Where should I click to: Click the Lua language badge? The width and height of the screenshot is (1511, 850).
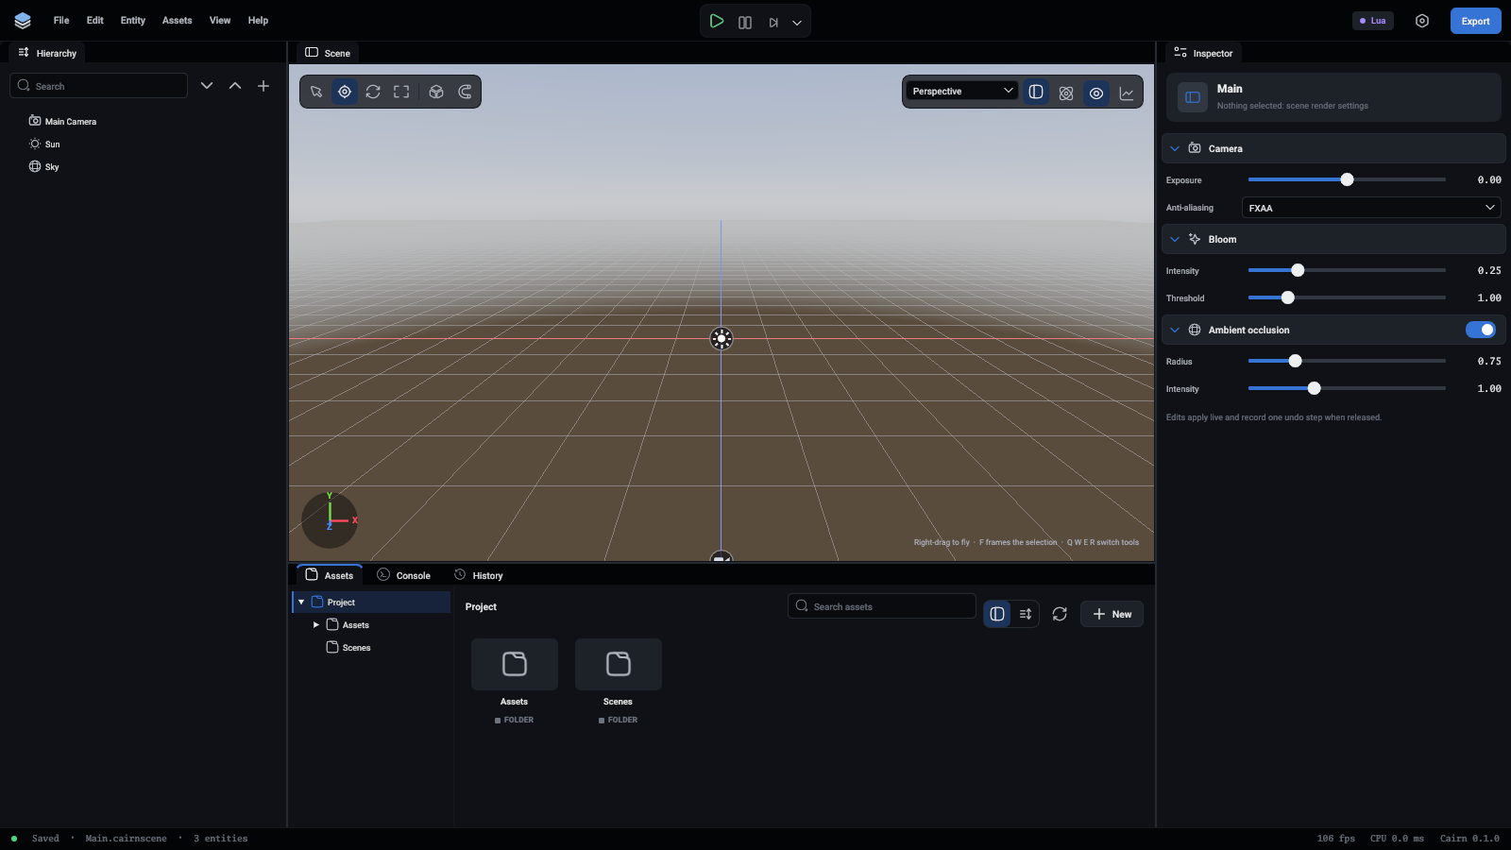[x=1373, y=21]
